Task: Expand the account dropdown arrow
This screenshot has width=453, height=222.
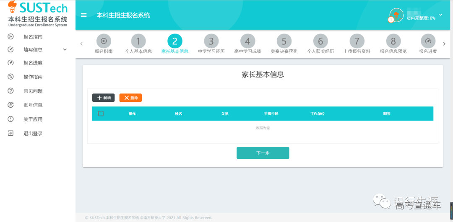Action: [440, 15]
